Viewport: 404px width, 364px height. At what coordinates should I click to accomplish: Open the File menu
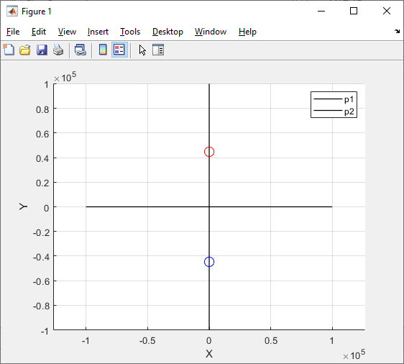13,32
